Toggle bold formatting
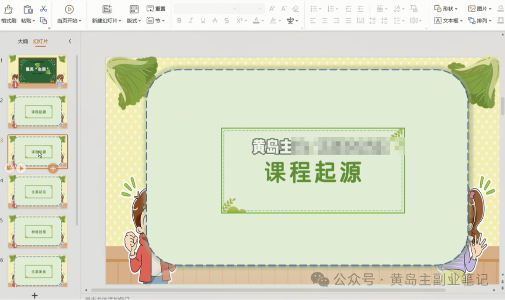This screenshot has width=505, height=300. [178, 21]
